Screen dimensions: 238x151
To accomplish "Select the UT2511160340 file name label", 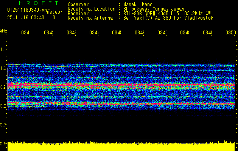I will click(x=26, y=10).
